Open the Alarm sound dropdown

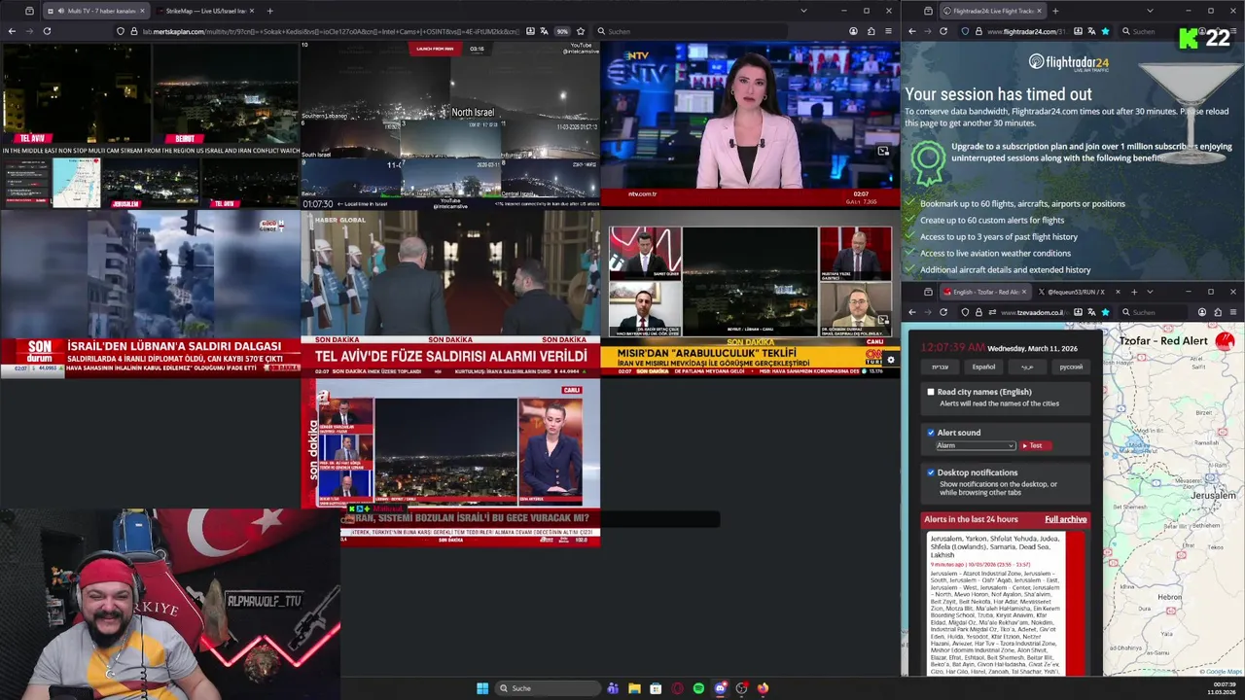[976, 445]
